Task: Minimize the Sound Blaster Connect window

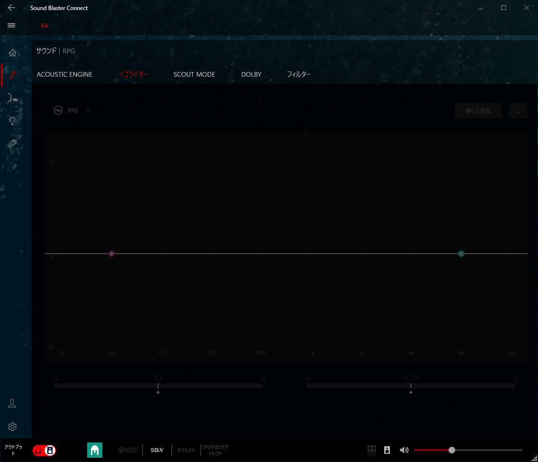Action: [x=481, y=8]
